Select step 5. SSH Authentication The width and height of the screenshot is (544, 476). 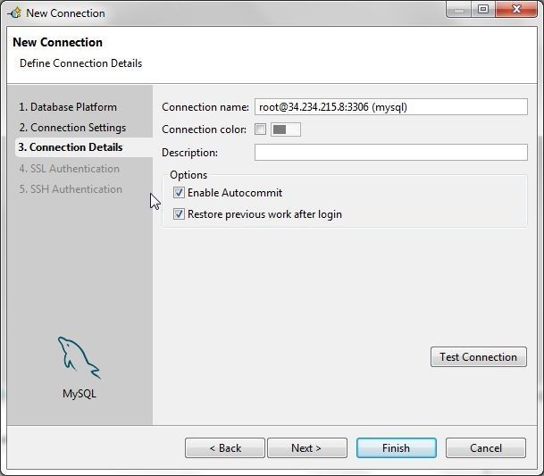(71, 189)
